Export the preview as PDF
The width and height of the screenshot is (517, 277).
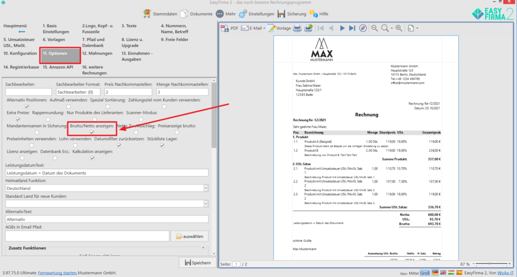(229, 28)
